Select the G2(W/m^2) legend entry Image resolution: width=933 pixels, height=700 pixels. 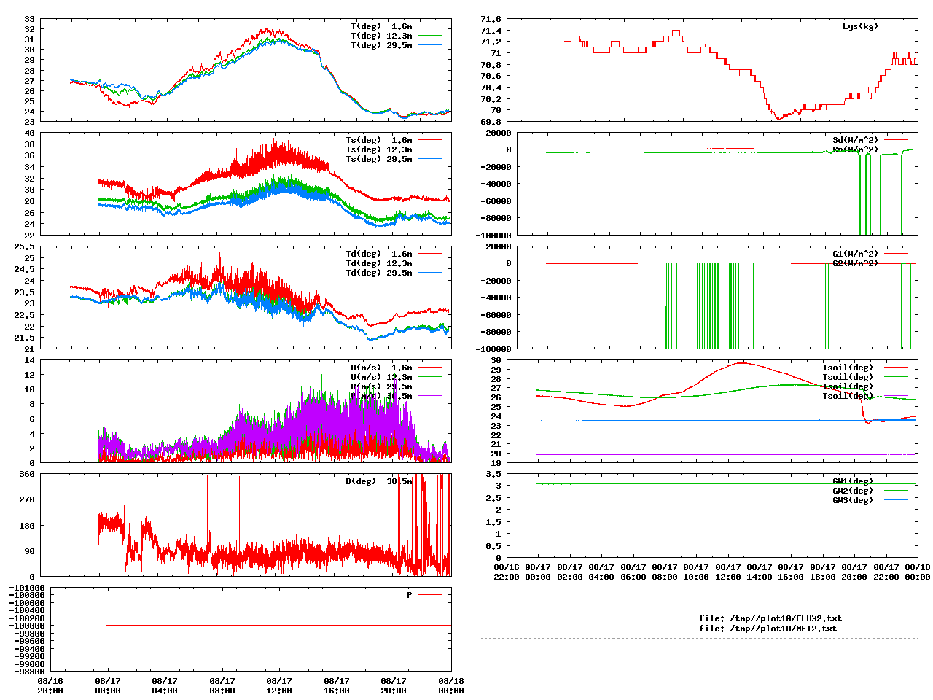click(856, 263)
